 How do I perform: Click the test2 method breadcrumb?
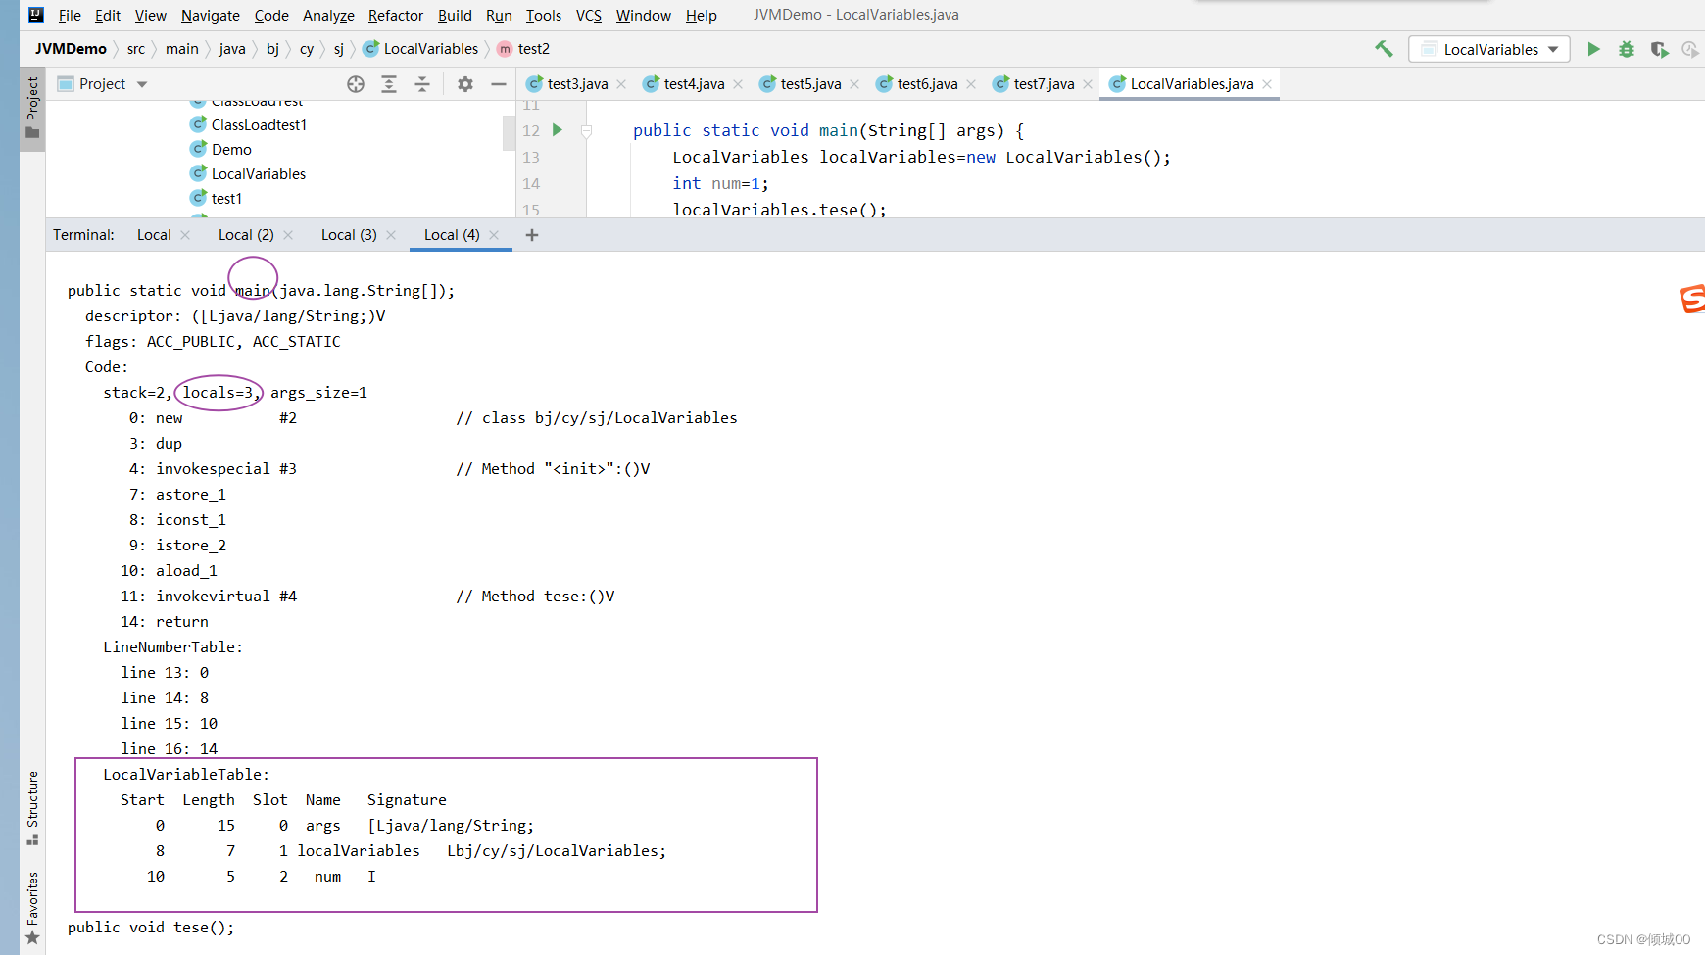click(523, 49)
